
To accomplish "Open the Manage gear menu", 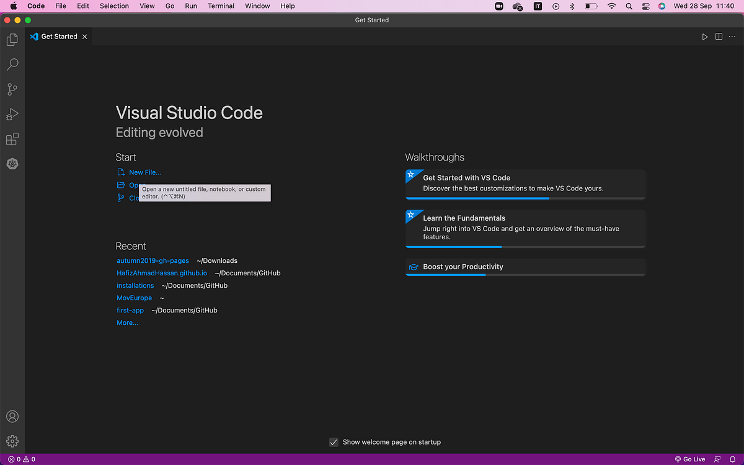I will [x=12, y=440].
